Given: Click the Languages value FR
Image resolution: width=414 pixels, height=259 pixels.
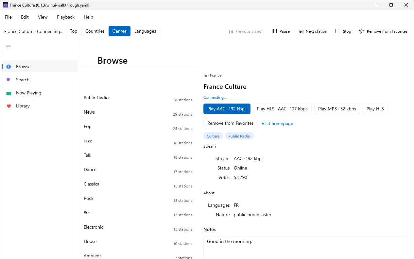Looking at the screenshot, I should pos(236,205).
